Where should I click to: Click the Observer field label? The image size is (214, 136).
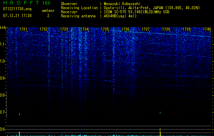tap(69, 4)
